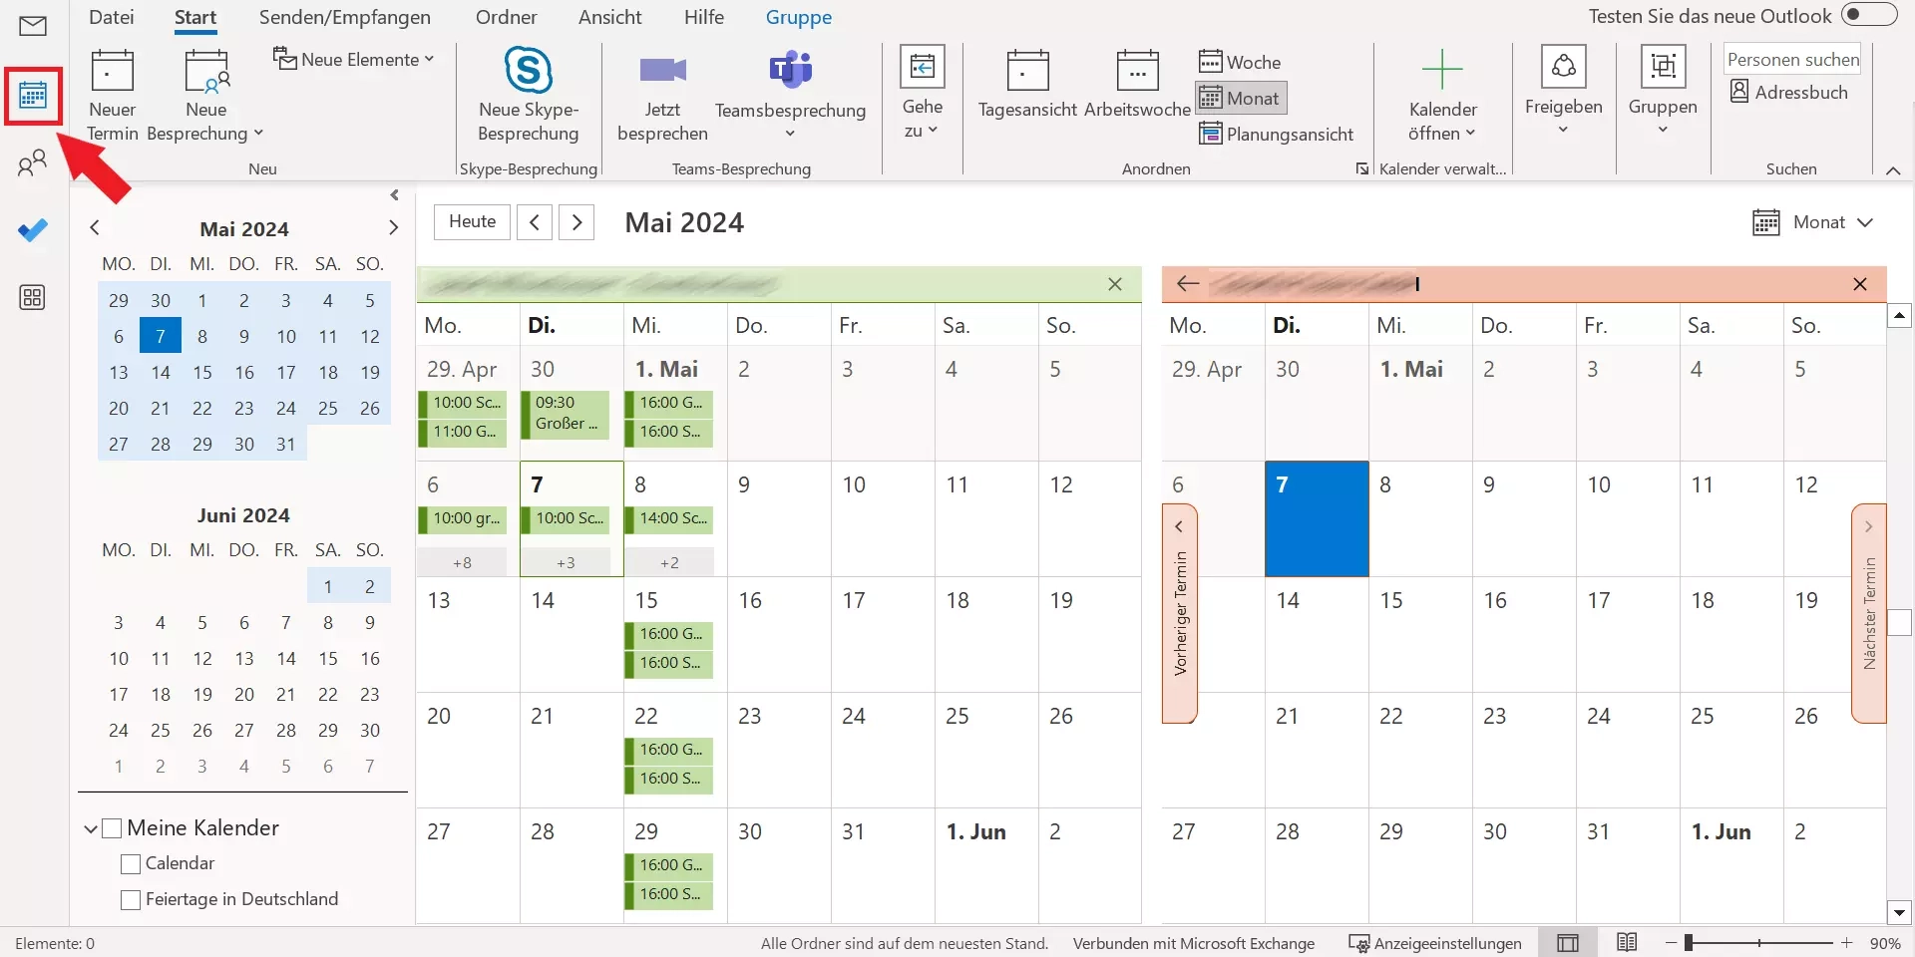Jump to Nächster Termin
This screenshot has height=957, width=1915.
[x=1869, y=613]
